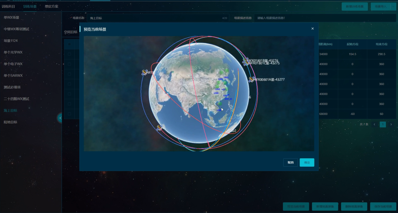Check the first row checkbox in table
Image resolution: width=398 pixels, height=213 pixels.
69,54
